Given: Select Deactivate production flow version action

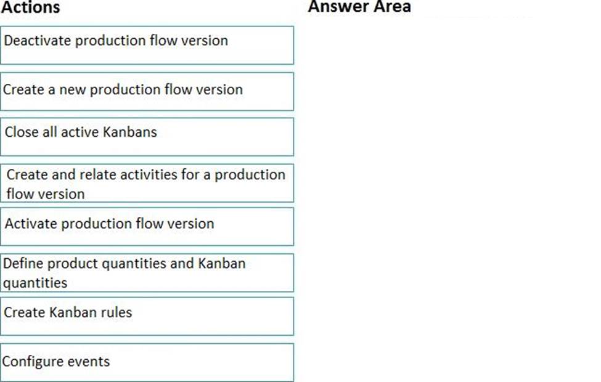Looking at the screenshot, I should click(x=147, y=45).
